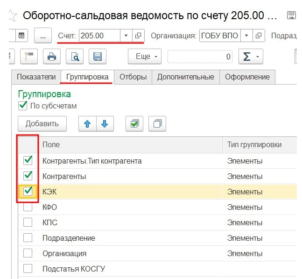This screenshot has height=279, width=302.
Task: Switch to the Показатели tab
Action: [x=36, y=77]
